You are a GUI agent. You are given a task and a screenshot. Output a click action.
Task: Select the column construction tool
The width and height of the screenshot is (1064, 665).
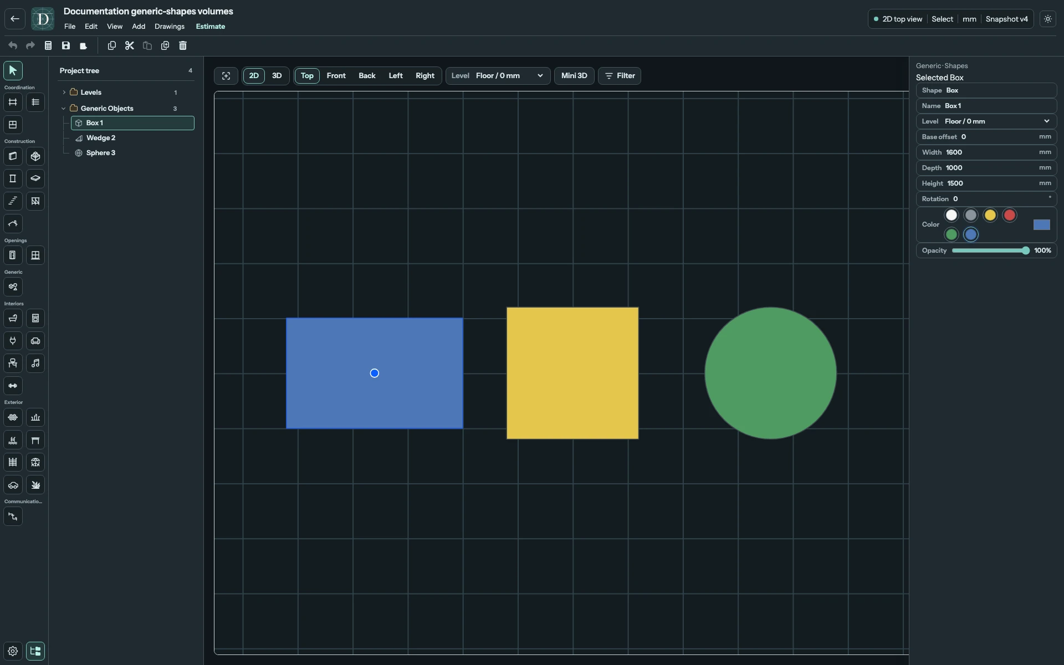[13, 179]
